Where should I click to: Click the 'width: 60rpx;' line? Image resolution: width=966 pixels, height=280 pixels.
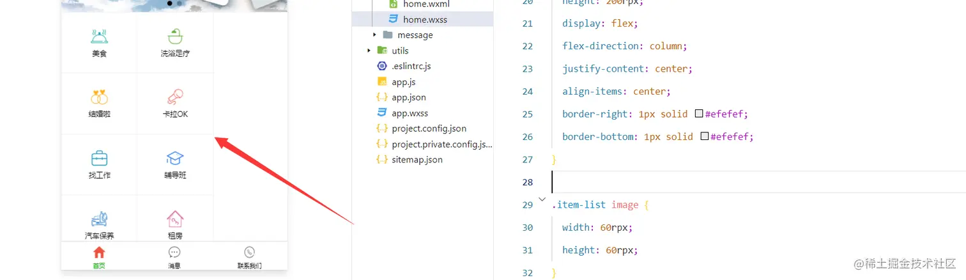[597, 228]
